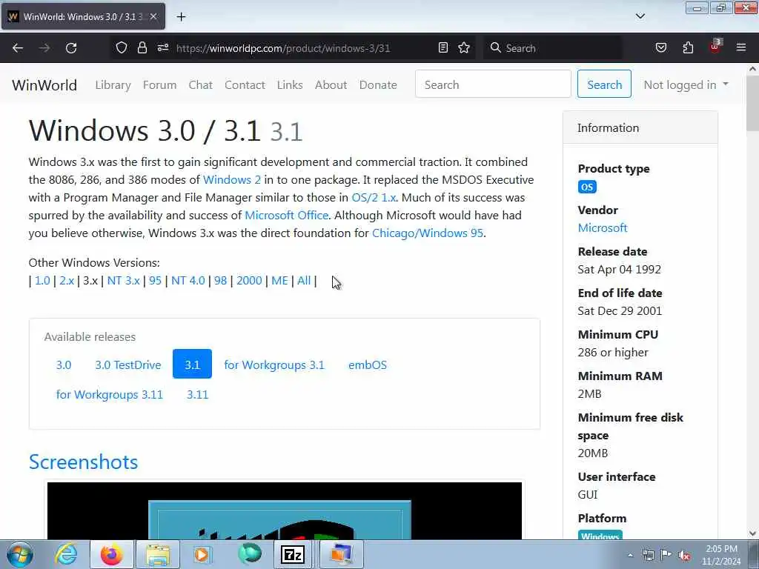Open 7-Zip from the taskbar
759x569 pixels.
(x=294, y=554)
